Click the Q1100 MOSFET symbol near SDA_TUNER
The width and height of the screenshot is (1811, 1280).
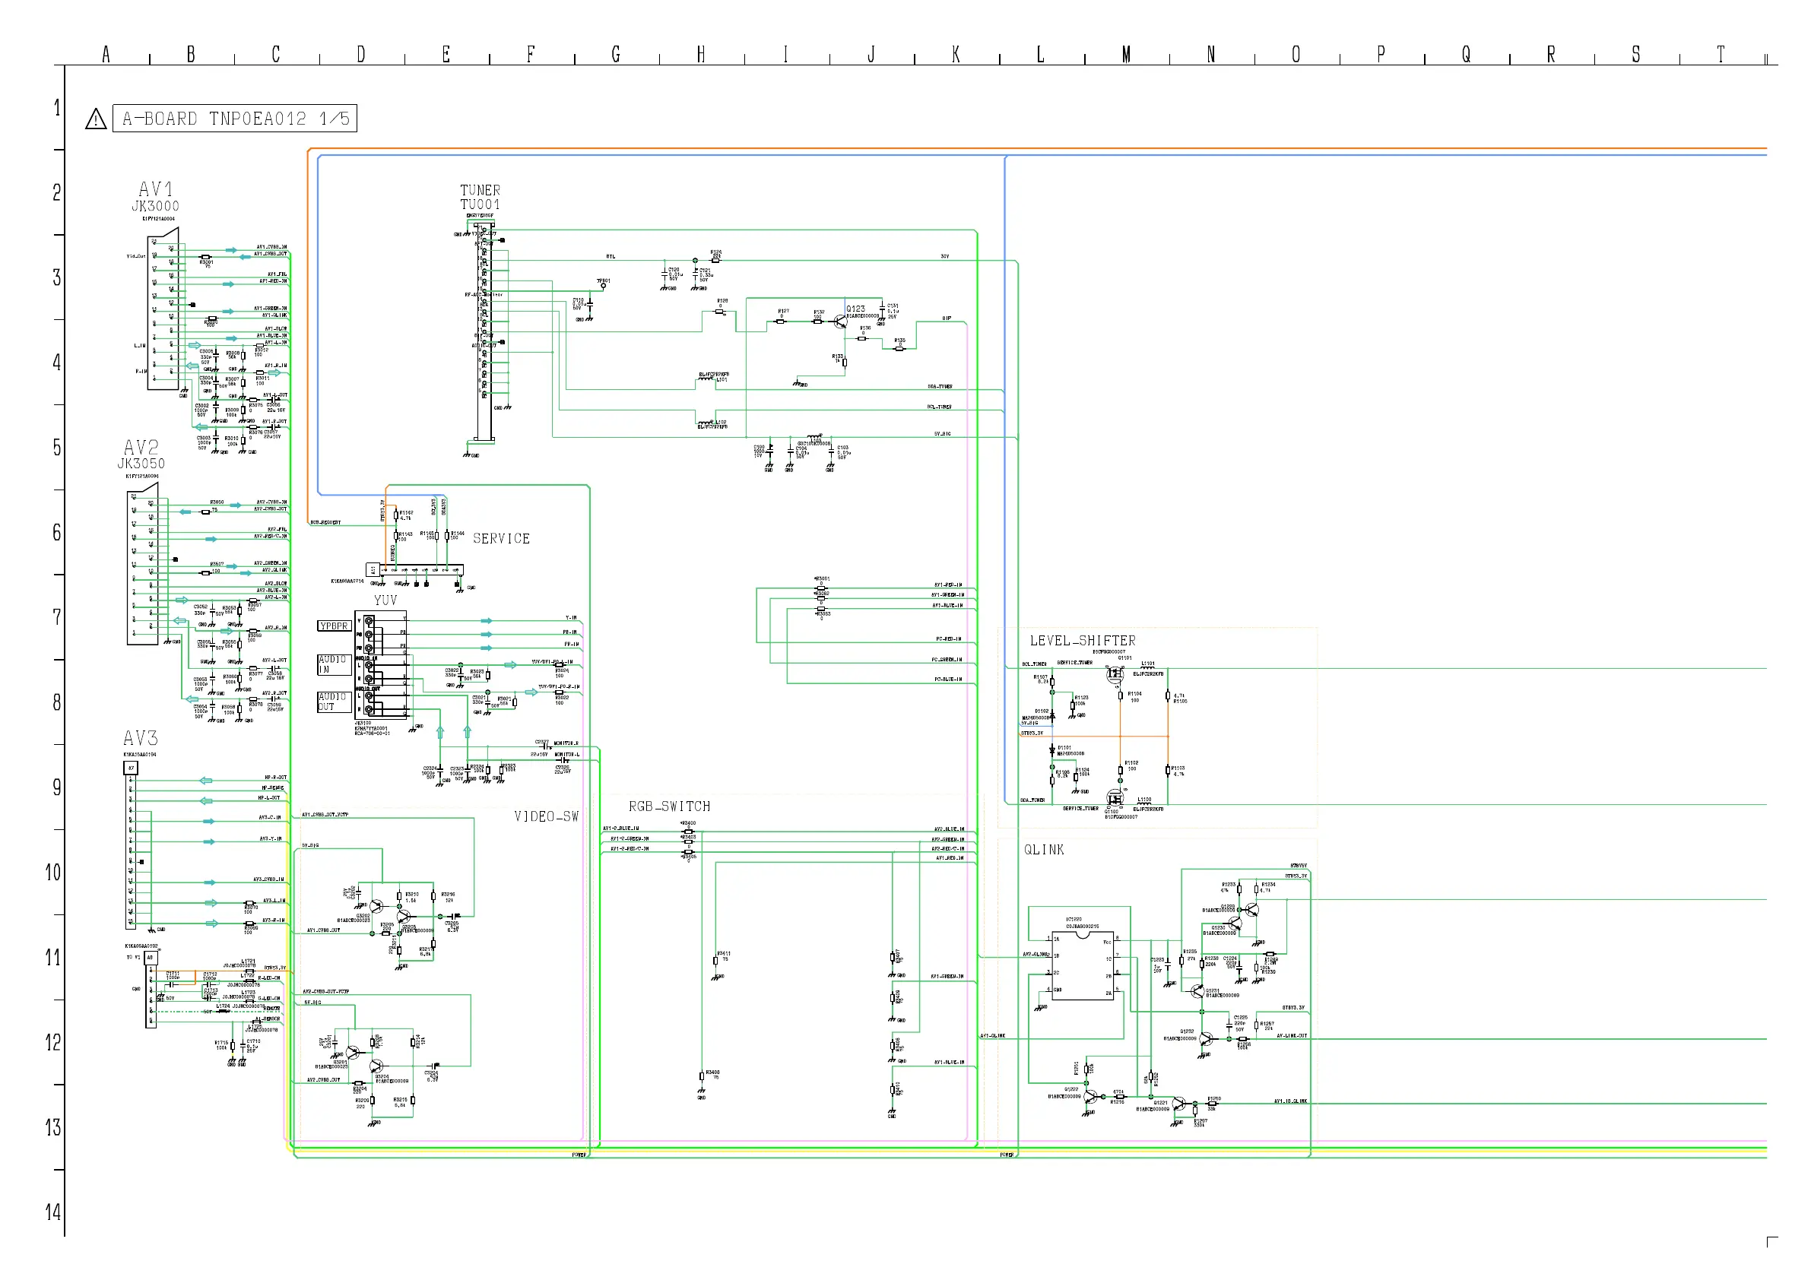coord(1114,798)
